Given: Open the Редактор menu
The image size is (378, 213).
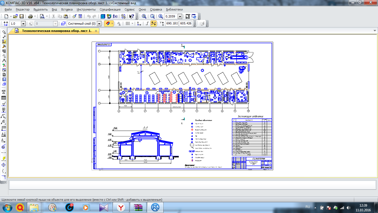Looking at the screenshot, I should point(23,9).
